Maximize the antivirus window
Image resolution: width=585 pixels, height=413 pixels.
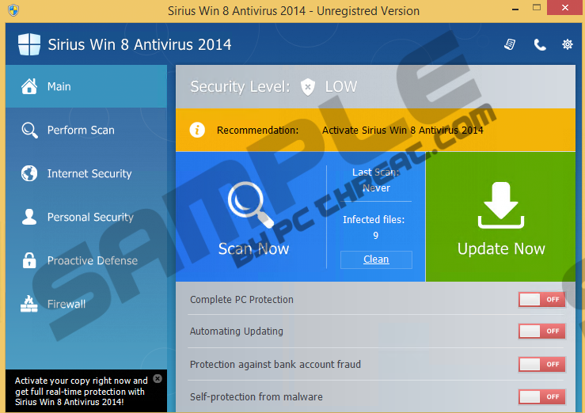coord(537,7)
